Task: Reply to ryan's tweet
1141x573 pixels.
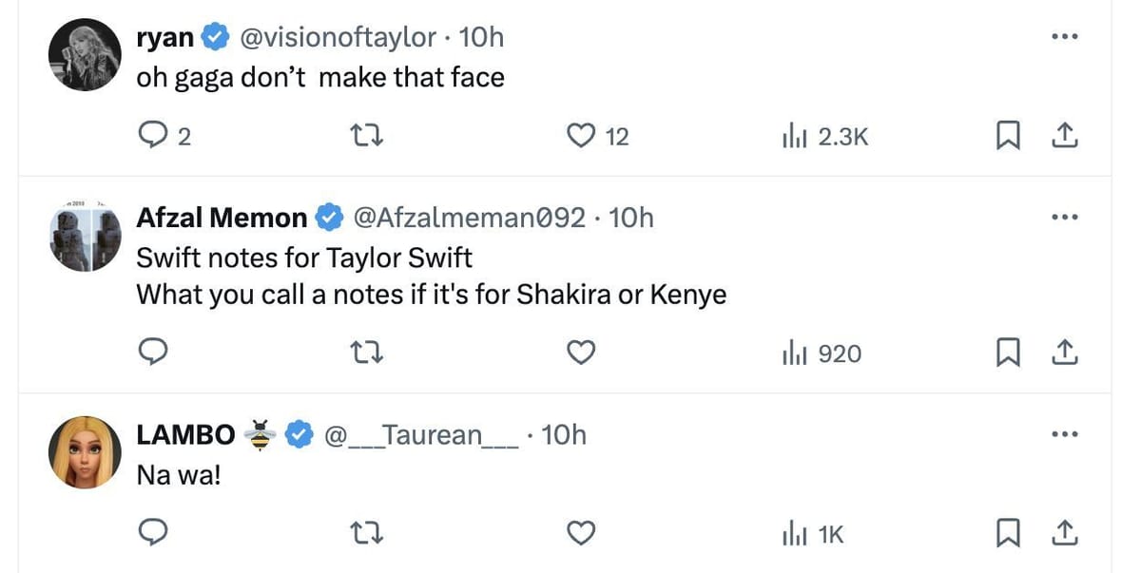Action: (153, 137)
